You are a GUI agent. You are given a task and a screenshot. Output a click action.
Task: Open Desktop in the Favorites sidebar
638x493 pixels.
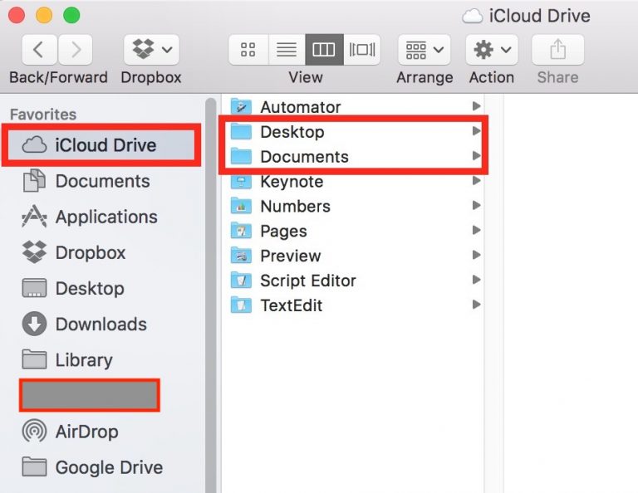click(x=90, y=289)
